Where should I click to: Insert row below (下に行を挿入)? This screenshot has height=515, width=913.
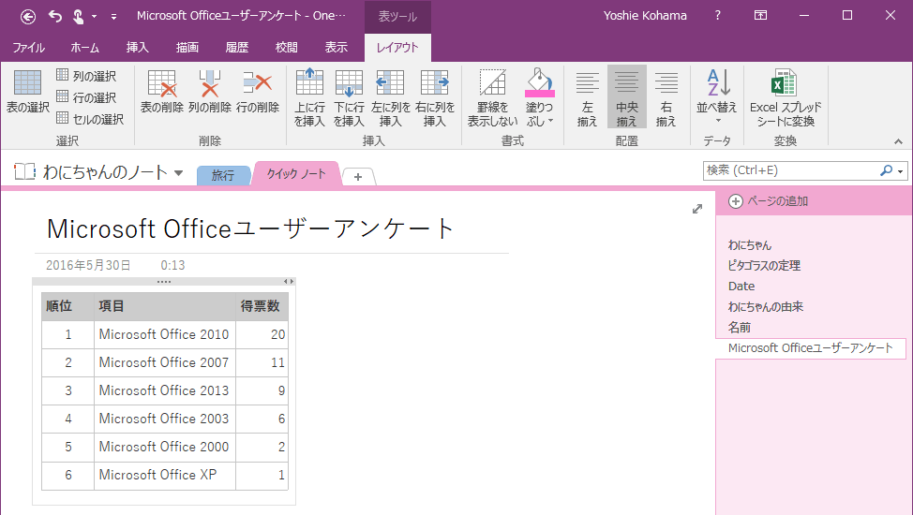(x=349, y=97)
